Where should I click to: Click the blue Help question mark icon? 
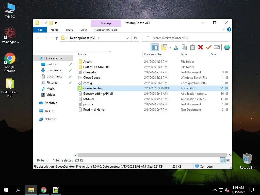click(x=229, y=29)
